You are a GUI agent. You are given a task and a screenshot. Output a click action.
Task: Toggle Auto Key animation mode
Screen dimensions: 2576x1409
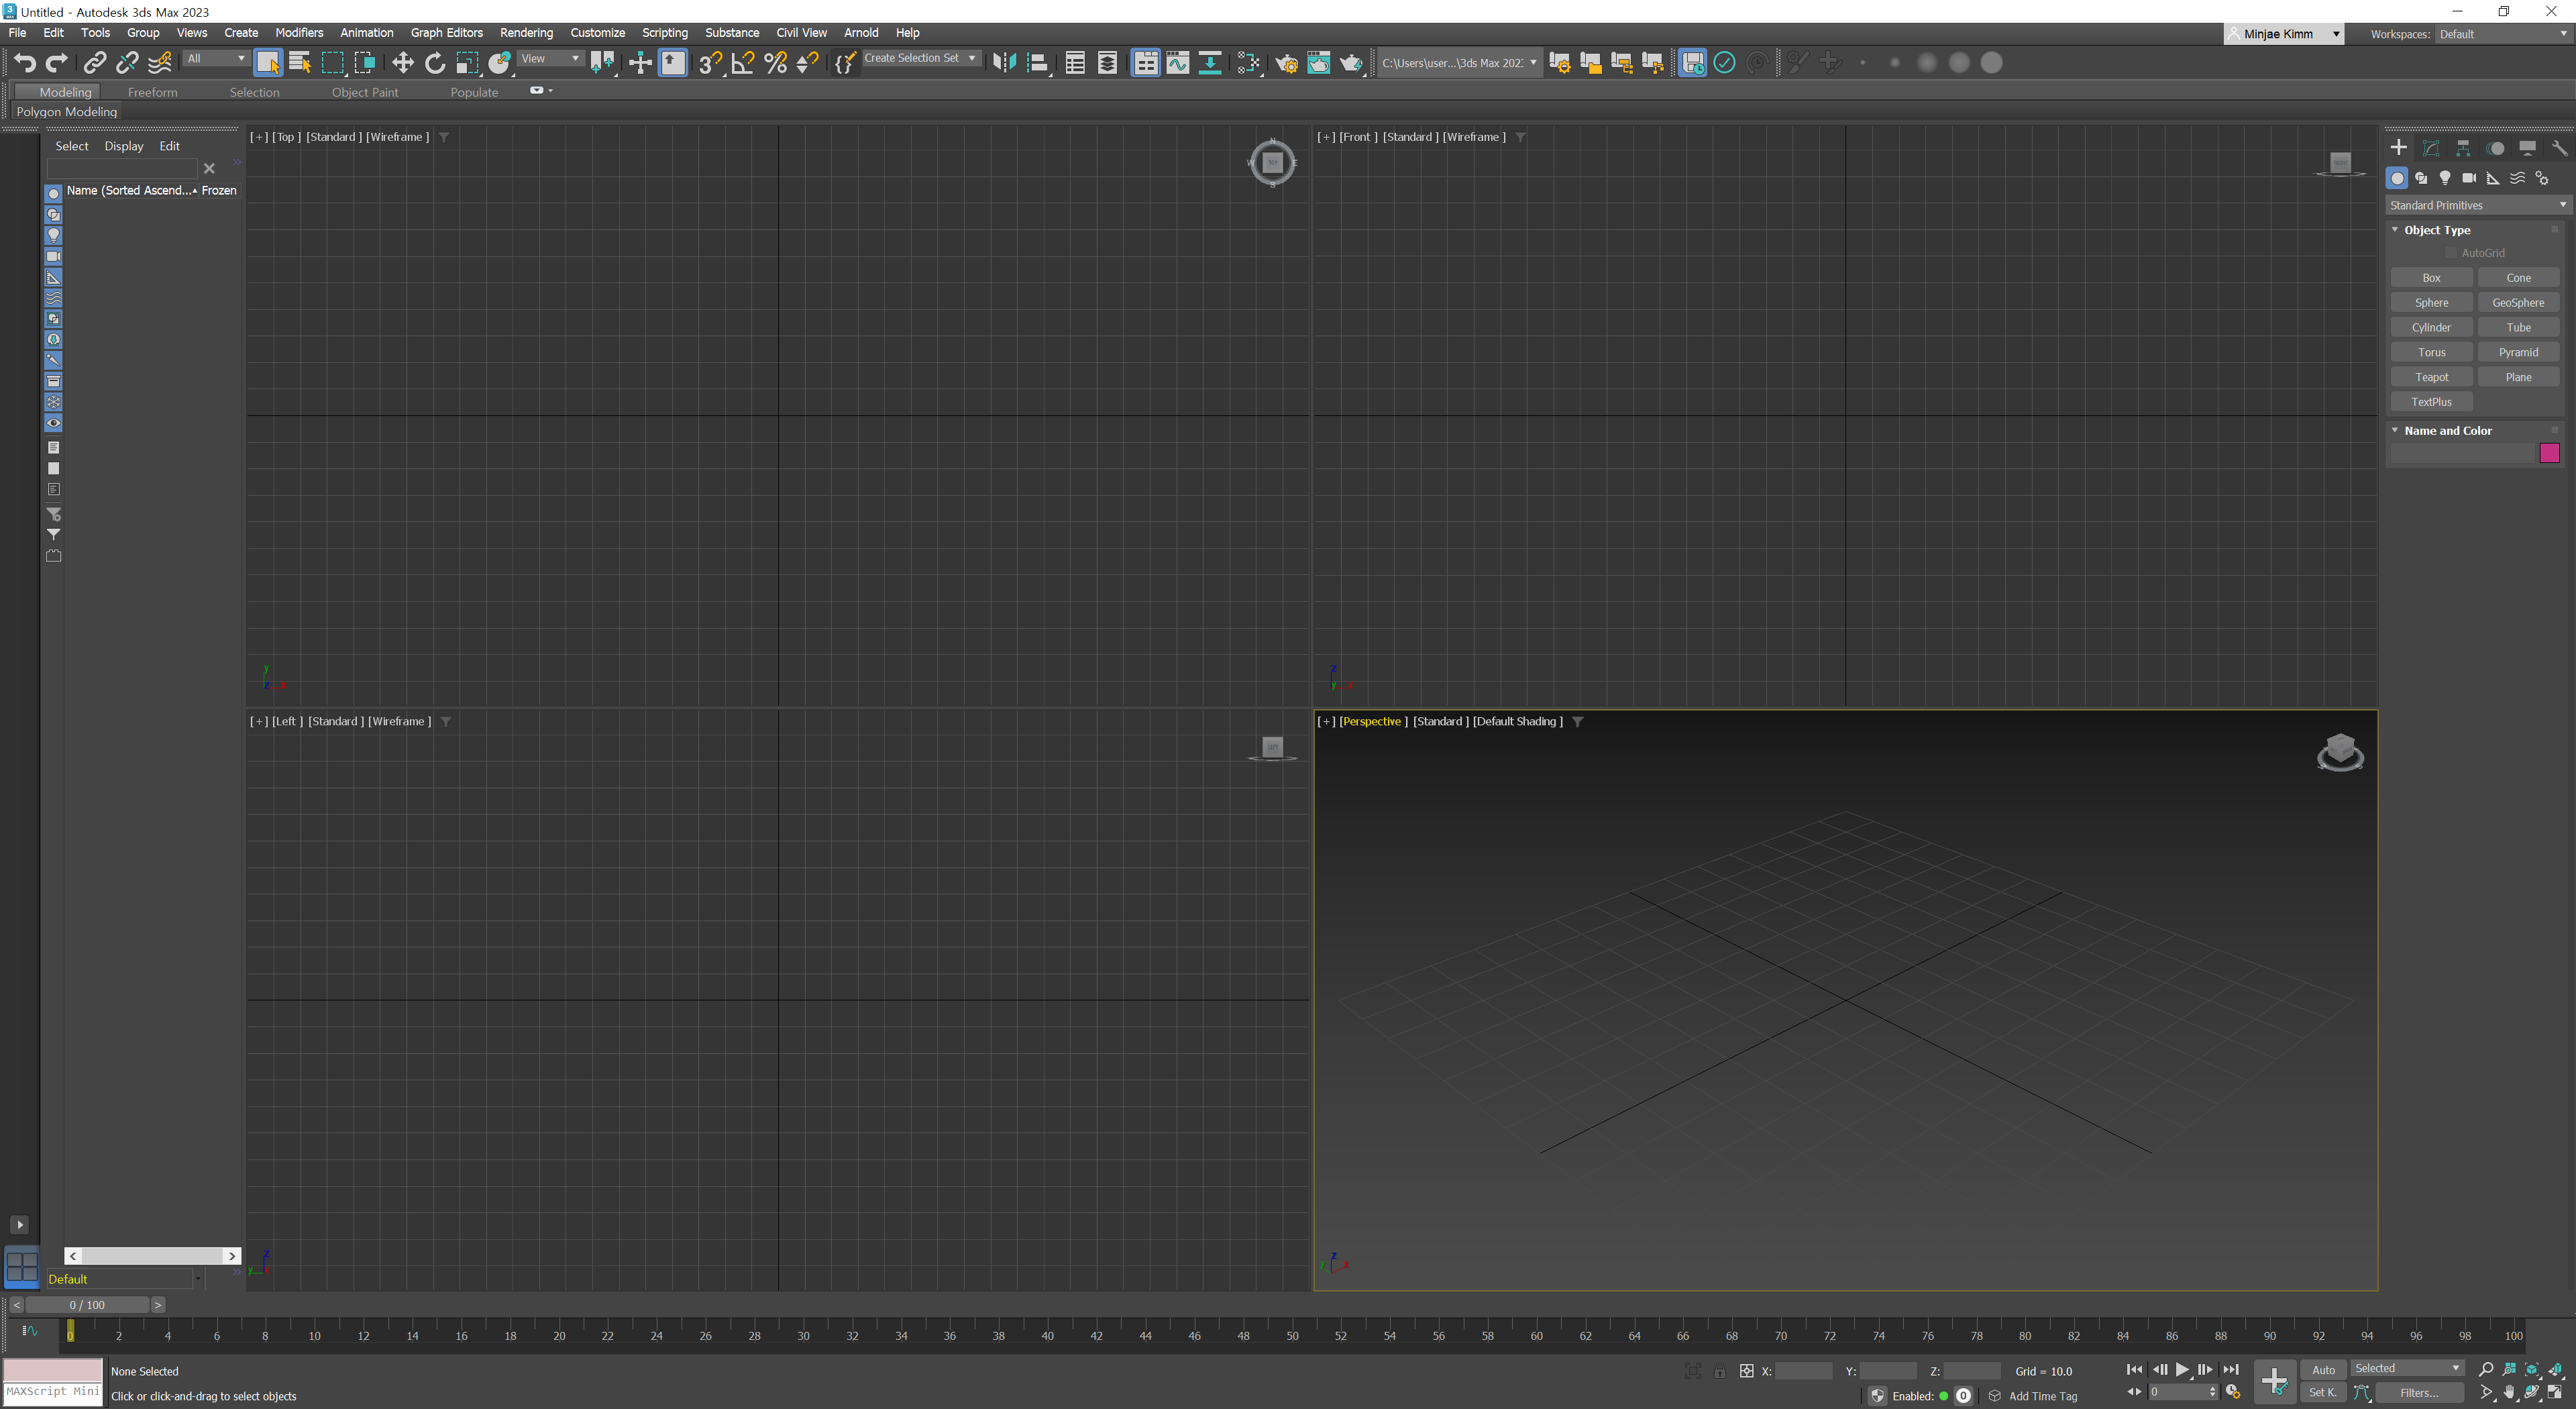[2323, 1370]
